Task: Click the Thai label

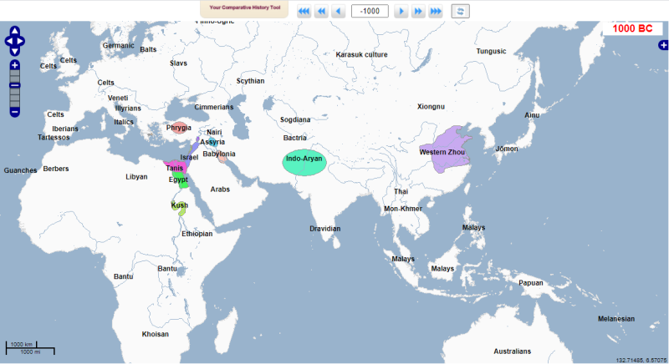Action: tap(401, 191)
